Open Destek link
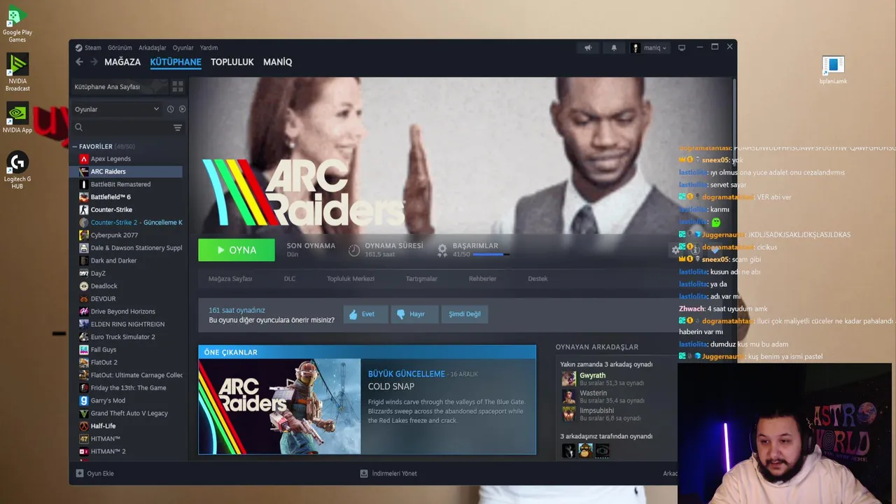The width and height of the screenshot is (896, 504). [x=538, y=279]
